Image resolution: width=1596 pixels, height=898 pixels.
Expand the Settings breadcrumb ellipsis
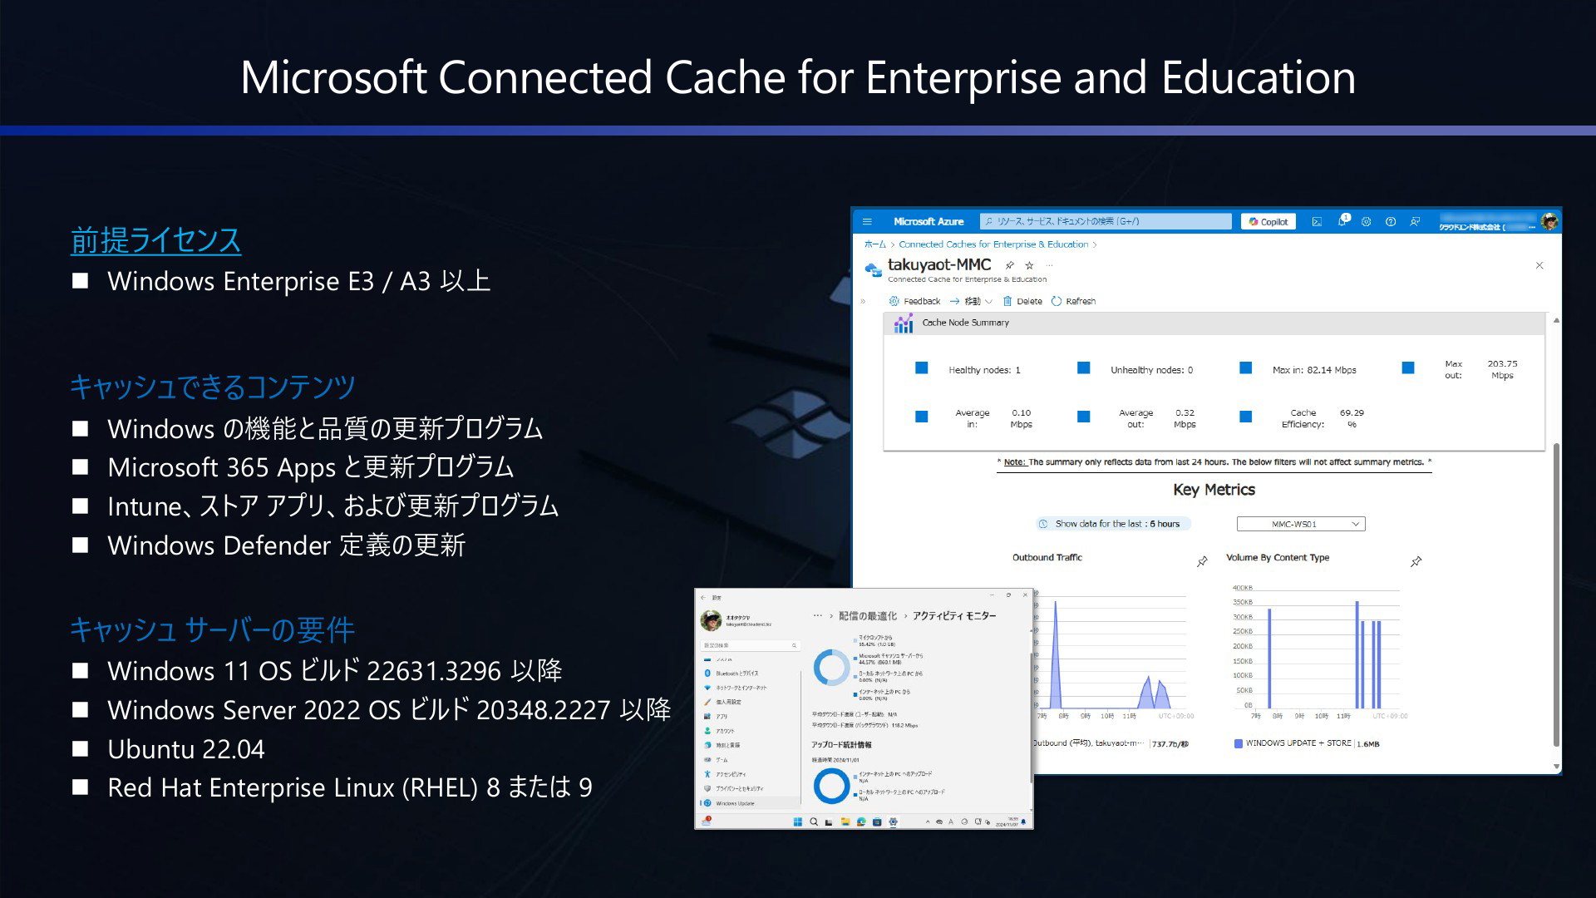(x=817, y=615)
